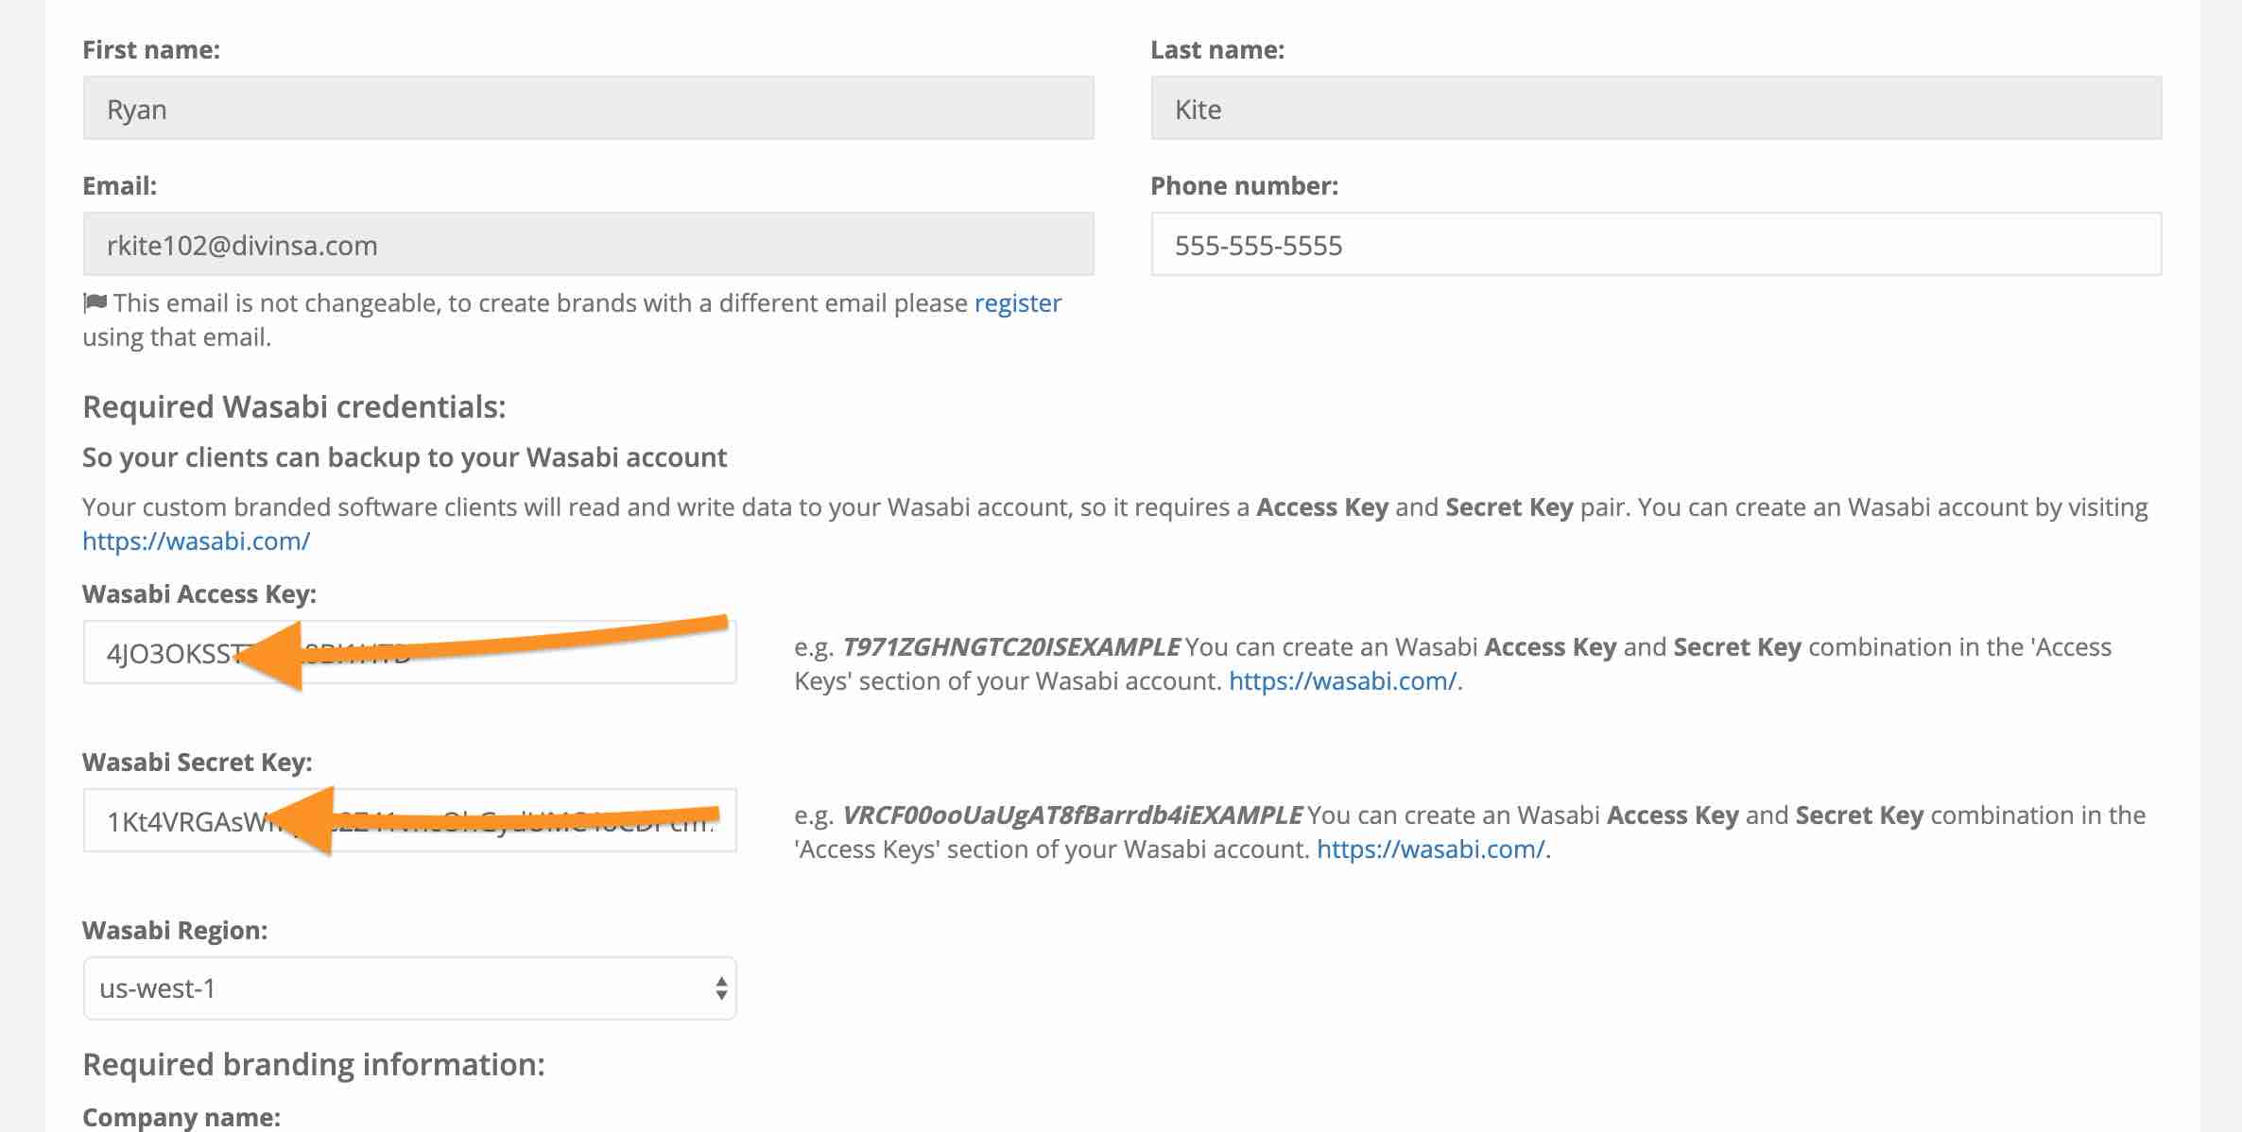This screenshot has height=1132, width=2242.
Task: Focus the Wasabi Access Key field
Action: click(409, 652)
